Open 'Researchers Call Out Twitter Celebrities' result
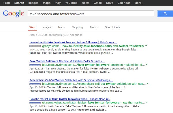Viewport: 173px width, 113px height. click(x=71, y=80)
